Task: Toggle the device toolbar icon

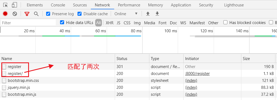Action: point(14,5)
